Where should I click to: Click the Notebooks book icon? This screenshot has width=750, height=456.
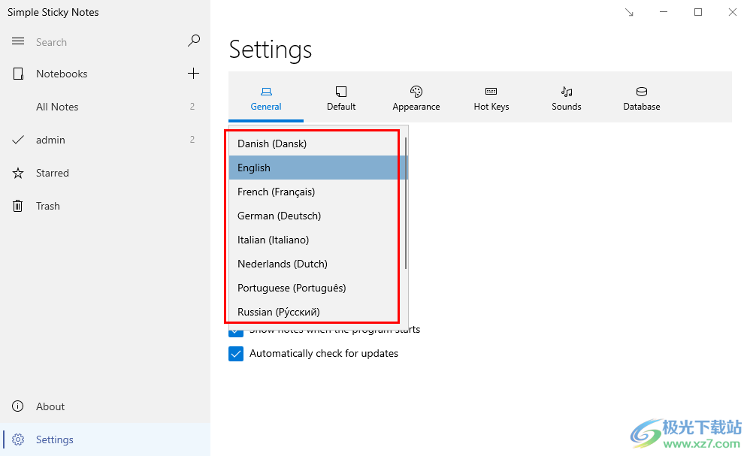coord(18,74)
